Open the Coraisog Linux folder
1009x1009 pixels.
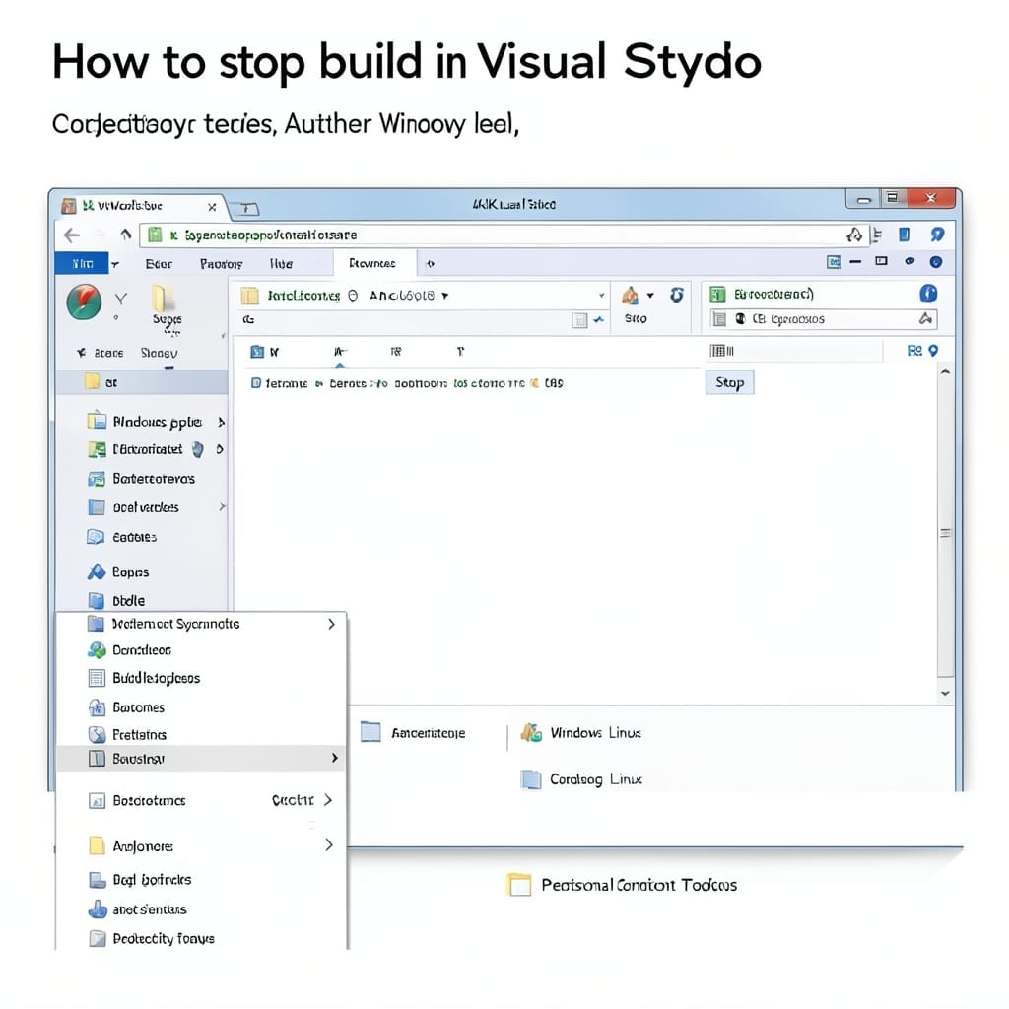[581, 779]
